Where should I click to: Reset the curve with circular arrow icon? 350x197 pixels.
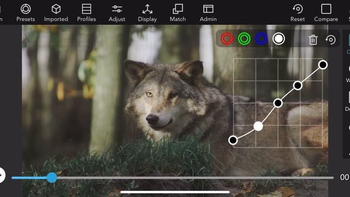pyautogui.click(x=330, y=40)
